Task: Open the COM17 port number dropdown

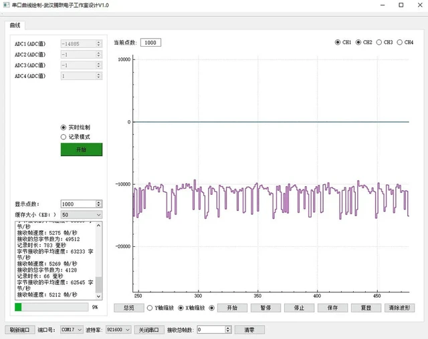Action: (x=72, y=330)
